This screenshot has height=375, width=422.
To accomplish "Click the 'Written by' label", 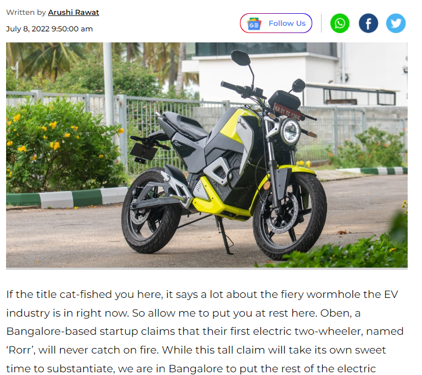I will [x=26, y=12].
